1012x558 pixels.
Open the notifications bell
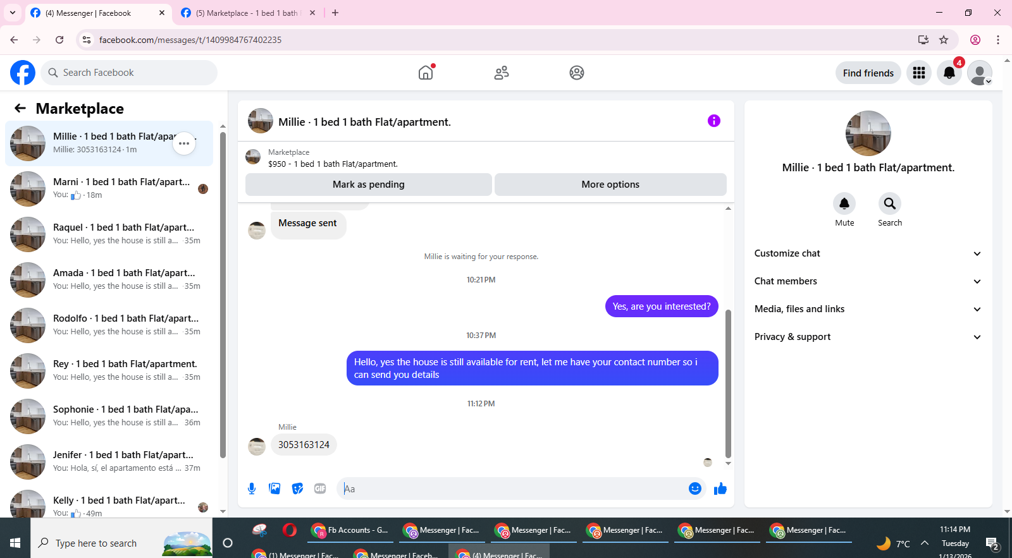click(949, 73)
